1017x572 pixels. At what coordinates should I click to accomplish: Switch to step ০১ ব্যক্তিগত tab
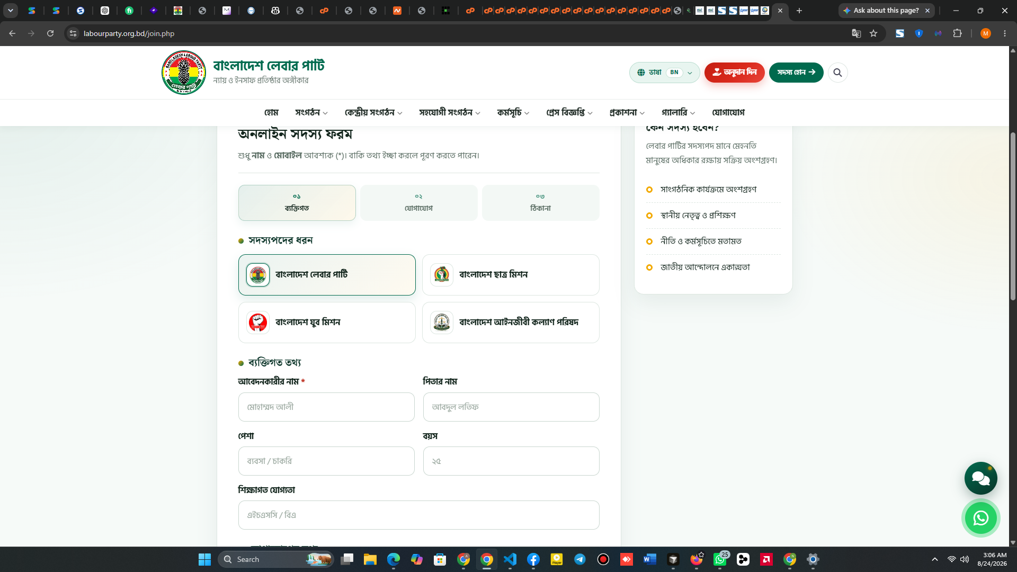tap(297, 203)
